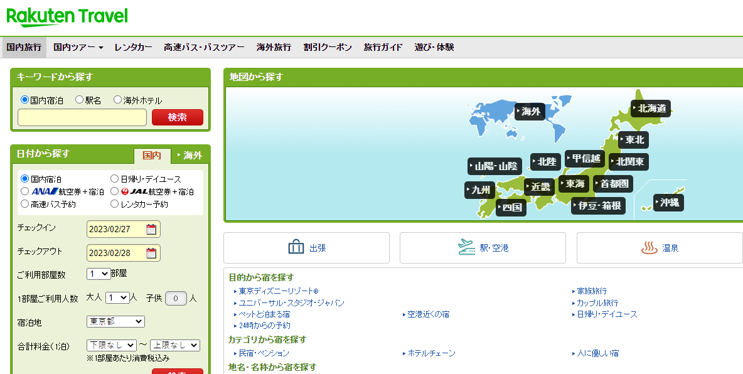743x374 pixels.
Task: Open the check-out calendar icon
Action: 151,253
